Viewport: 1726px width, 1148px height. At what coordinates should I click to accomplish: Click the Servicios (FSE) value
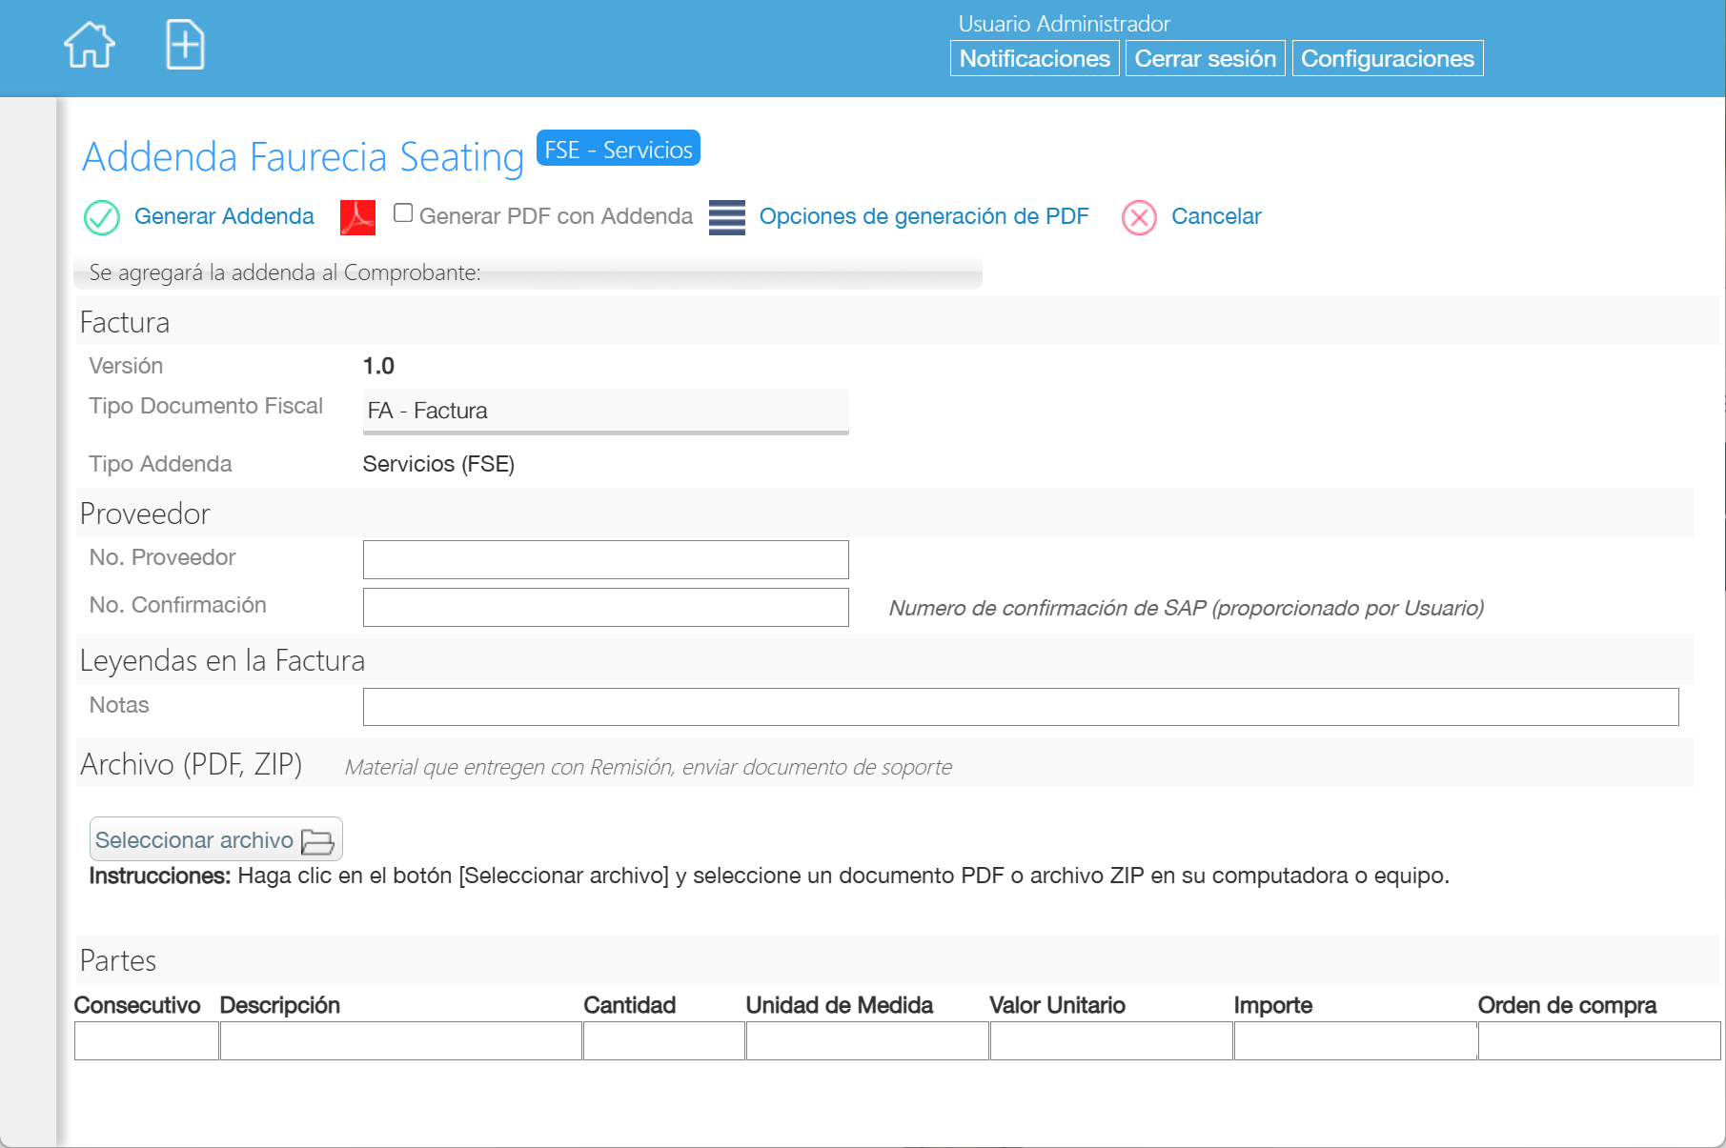(x=438, y=464)
